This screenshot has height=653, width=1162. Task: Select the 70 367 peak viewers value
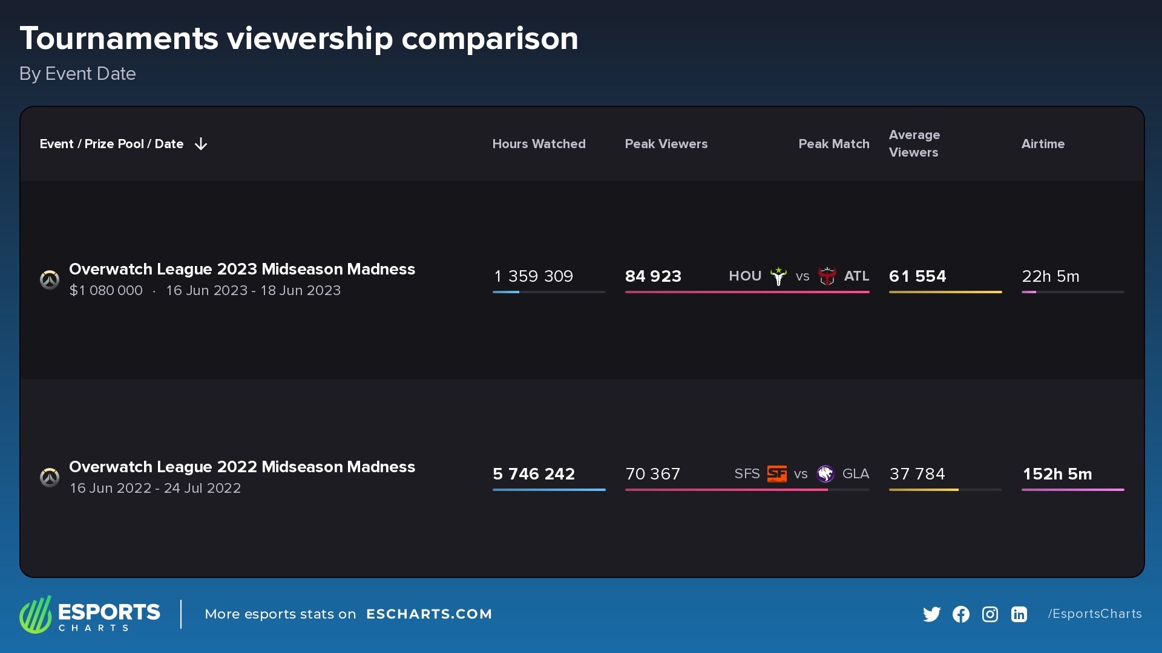point(652,474)
